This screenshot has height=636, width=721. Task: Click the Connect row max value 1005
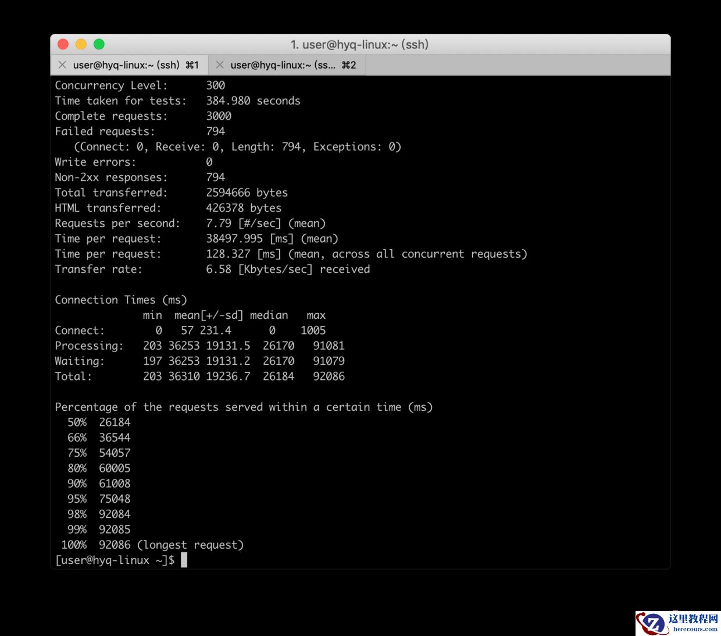point(313,330)
